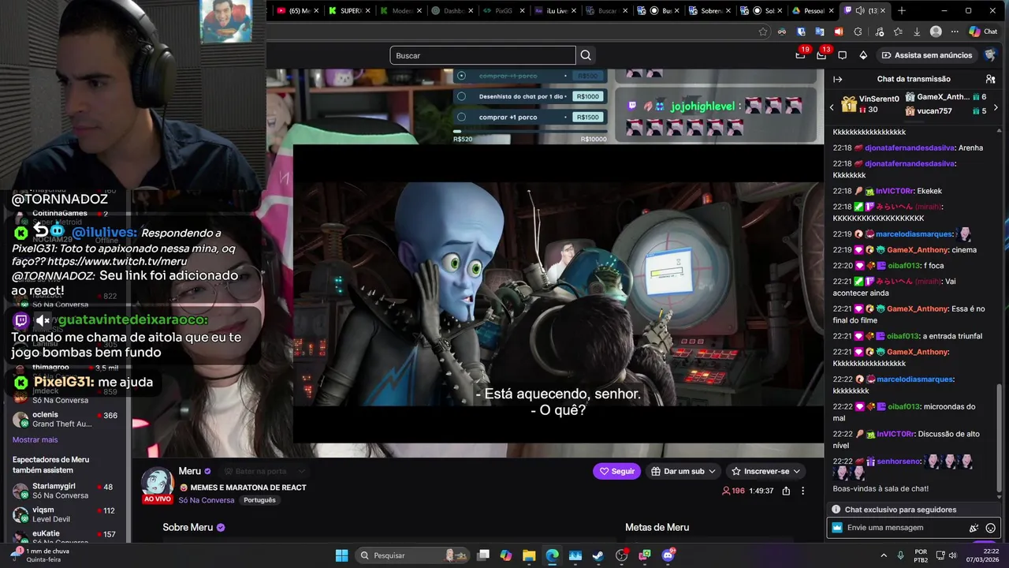Open the Twitch inbox icon with 19 badge
1009x568 pixels.
[x=801, y=55]
